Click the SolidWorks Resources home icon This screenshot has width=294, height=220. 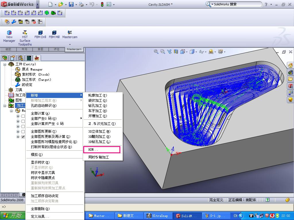[291, 66]
